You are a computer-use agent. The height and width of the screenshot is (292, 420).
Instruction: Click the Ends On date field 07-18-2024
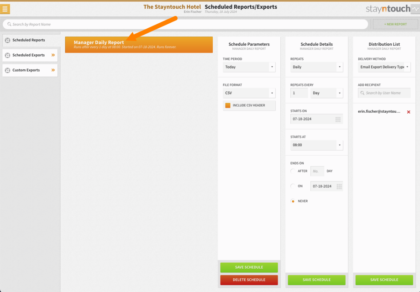(x=326, y=186)
